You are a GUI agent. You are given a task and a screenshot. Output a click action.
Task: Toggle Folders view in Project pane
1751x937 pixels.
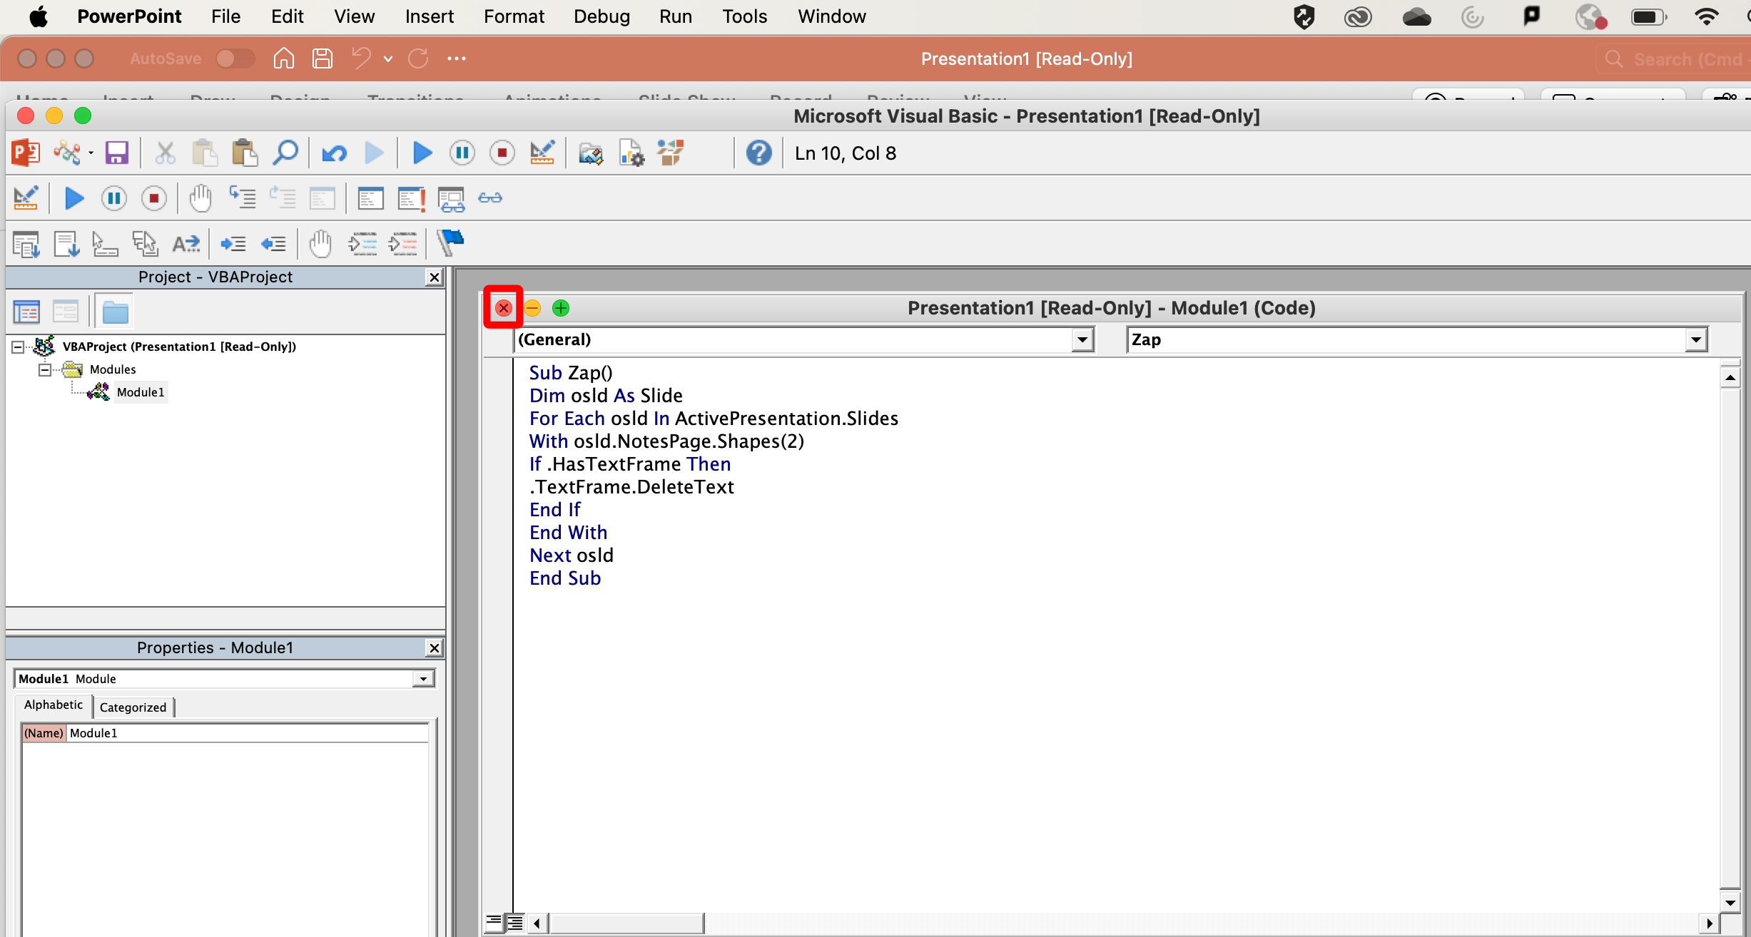coord(115,312)
